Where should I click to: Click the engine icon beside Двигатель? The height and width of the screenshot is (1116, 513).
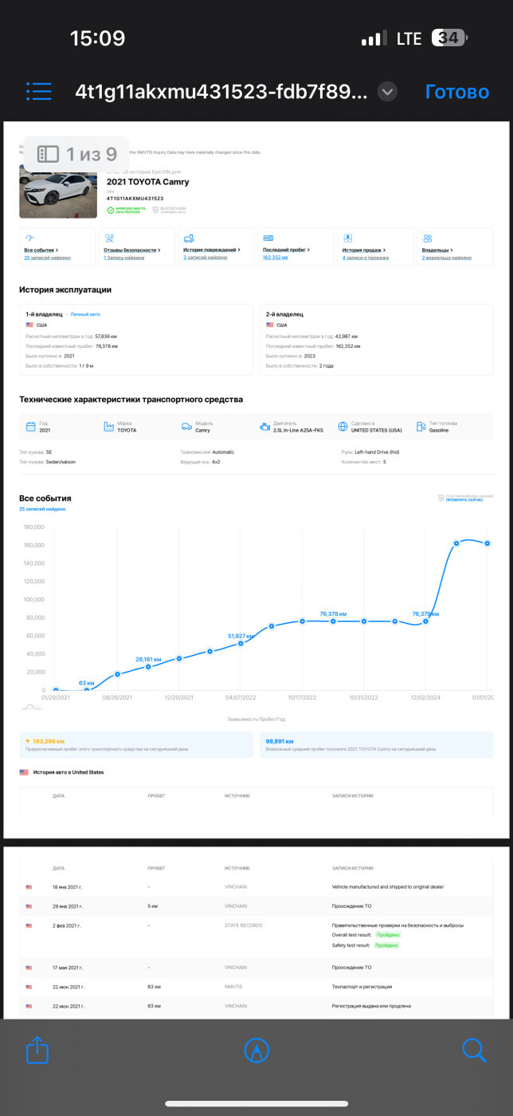coord(264,427)
